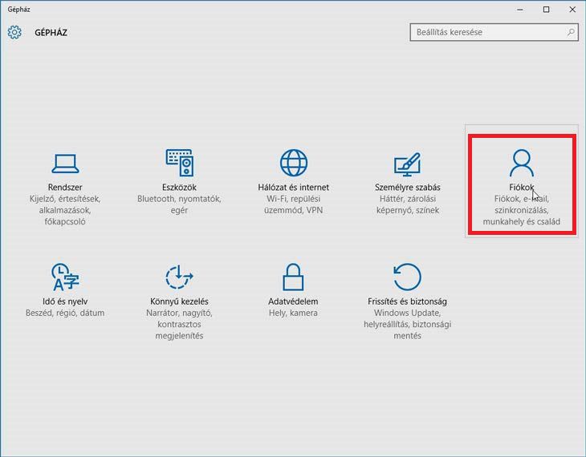Click the Adatvédelem padlock icon

coord(294,277)
